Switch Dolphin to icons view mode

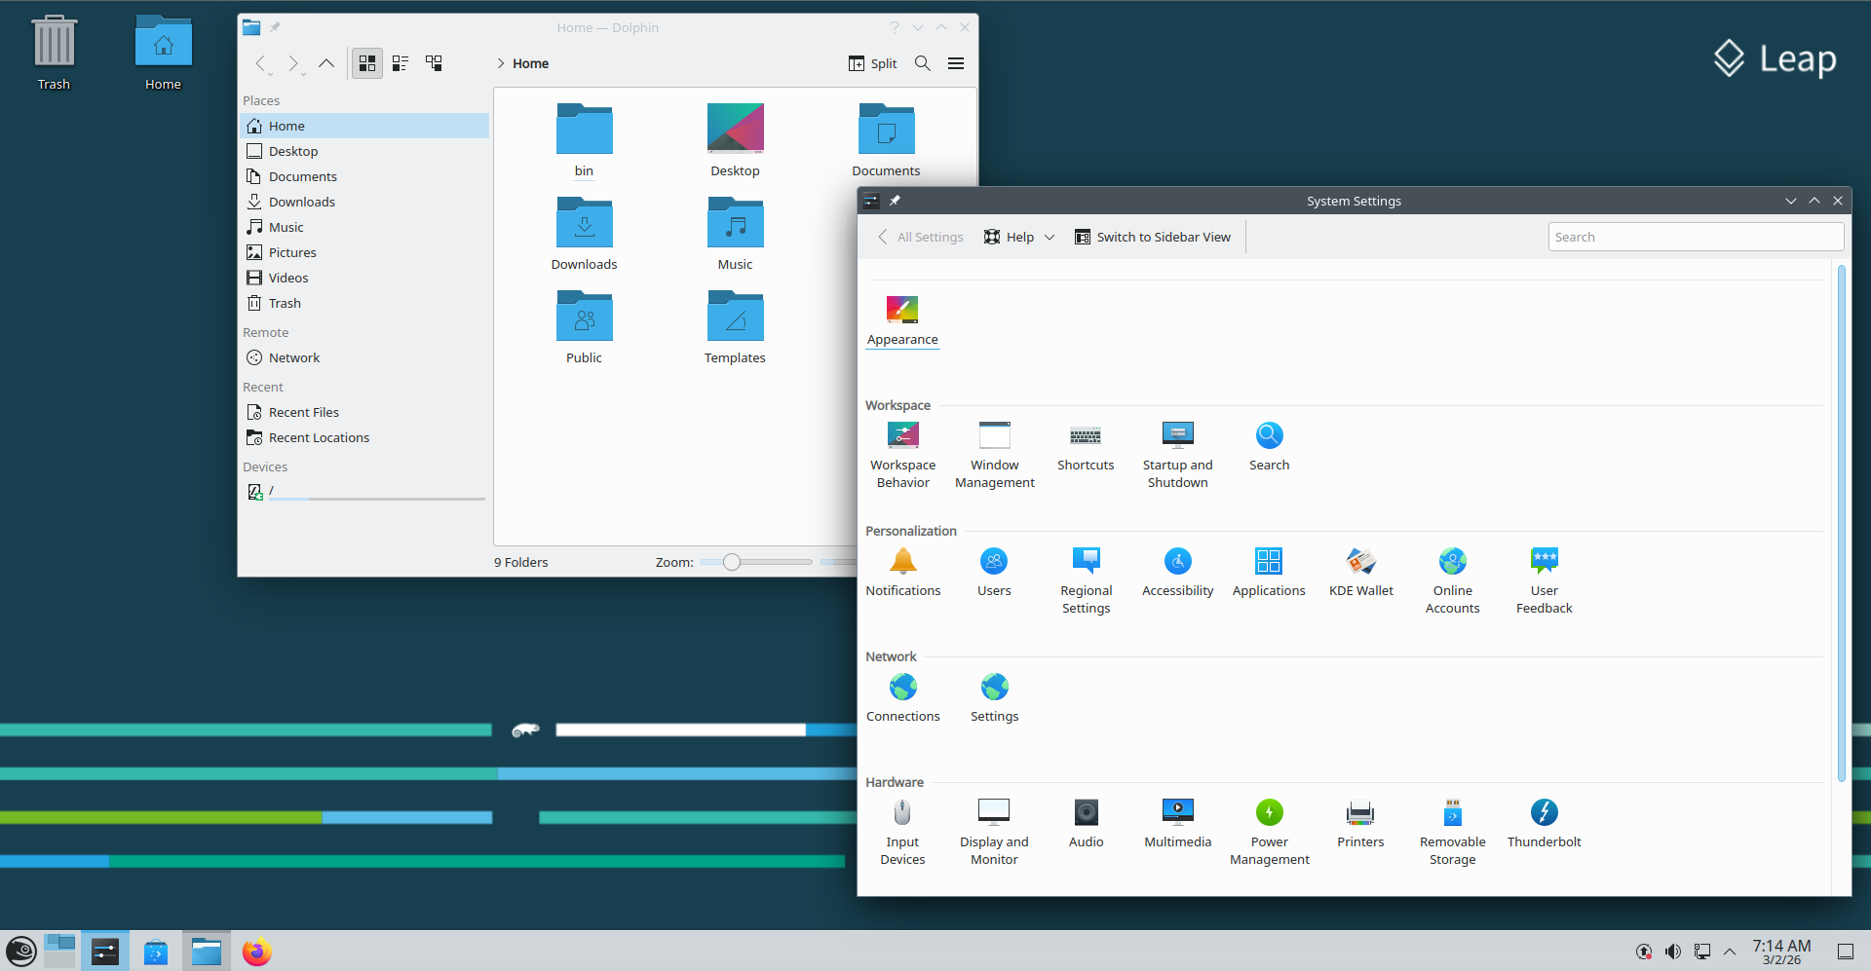tap(367, 63)
